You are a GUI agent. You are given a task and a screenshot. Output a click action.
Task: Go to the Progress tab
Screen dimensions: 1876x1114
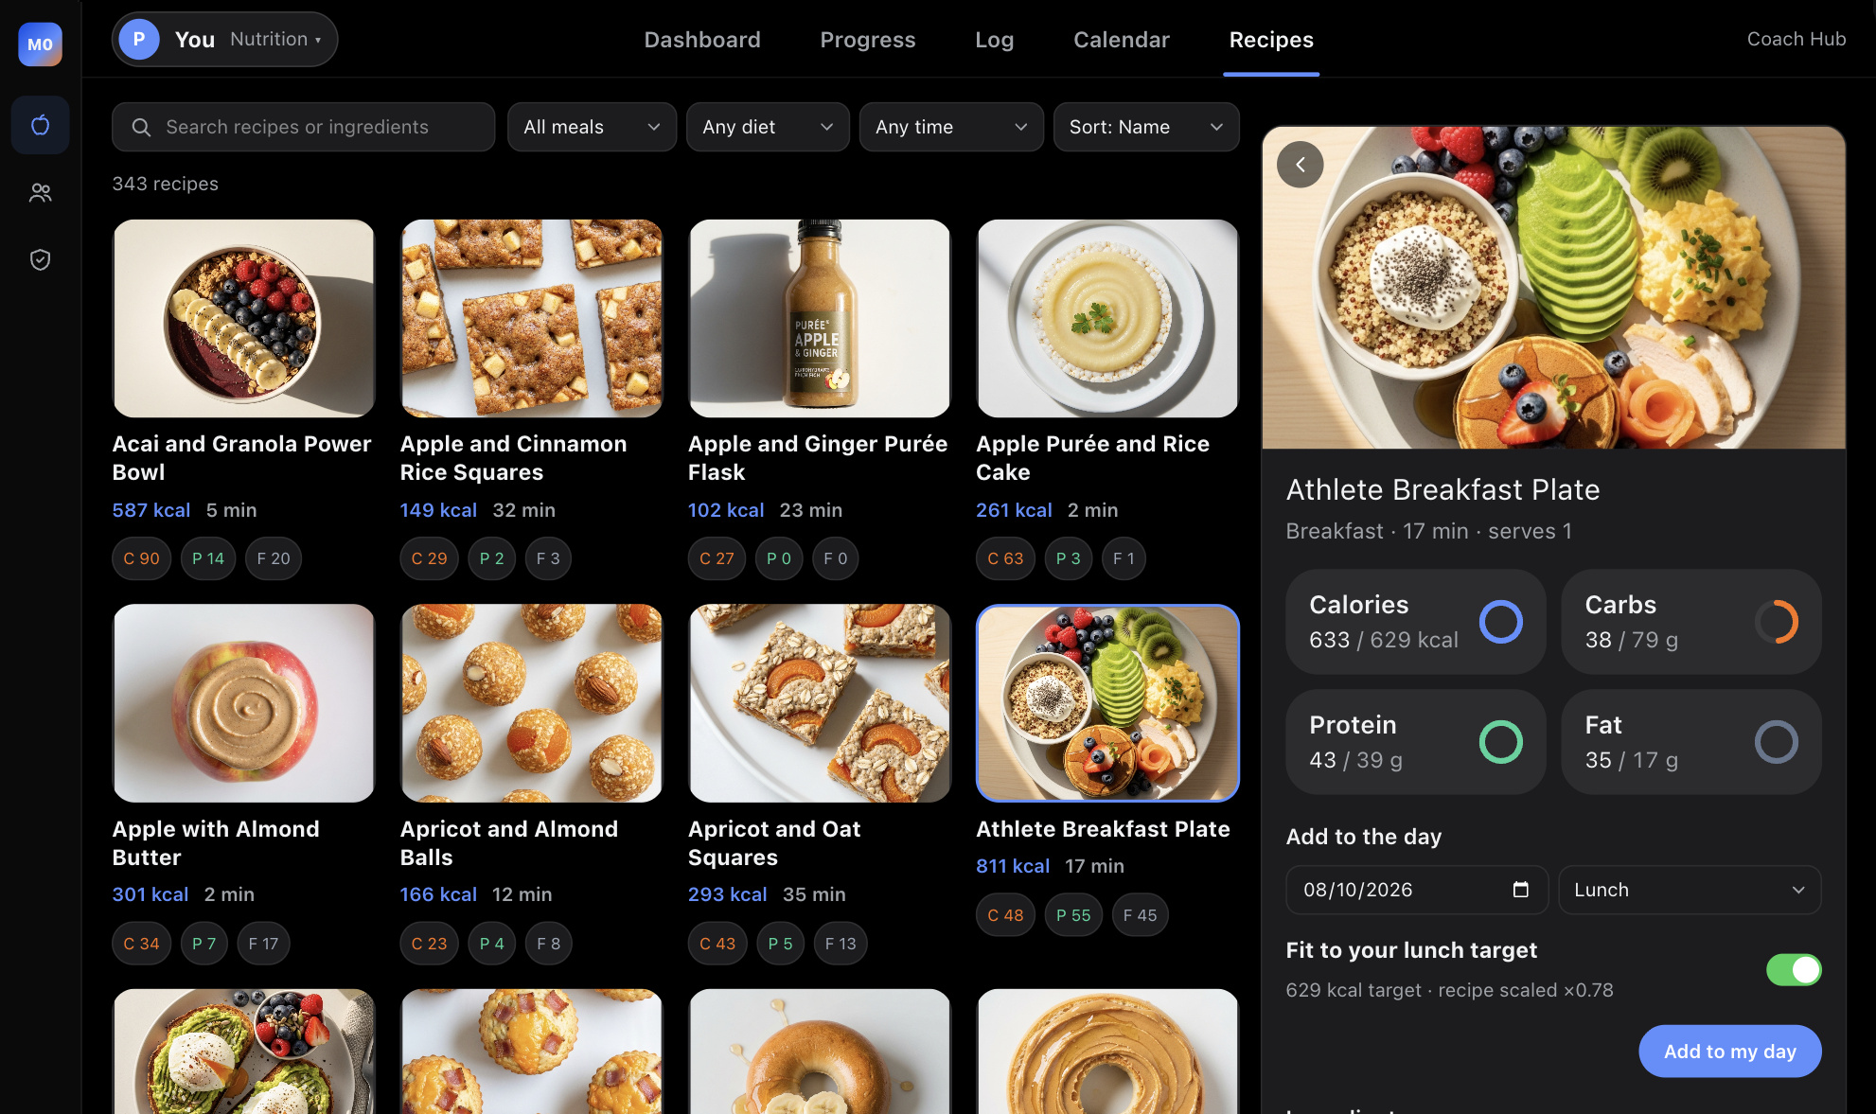point(867,40)
